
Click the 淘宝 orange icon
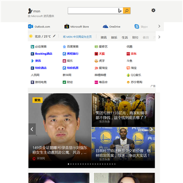128,68
